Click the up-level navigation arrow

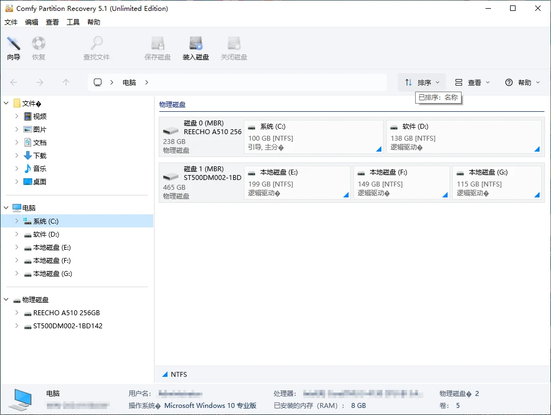(x=65, y=82)
